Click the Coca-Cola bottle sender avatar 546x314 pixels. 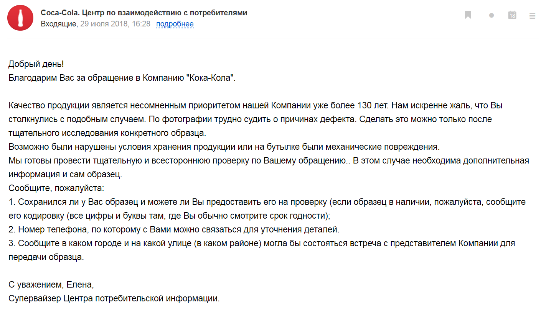click(20, 18)
